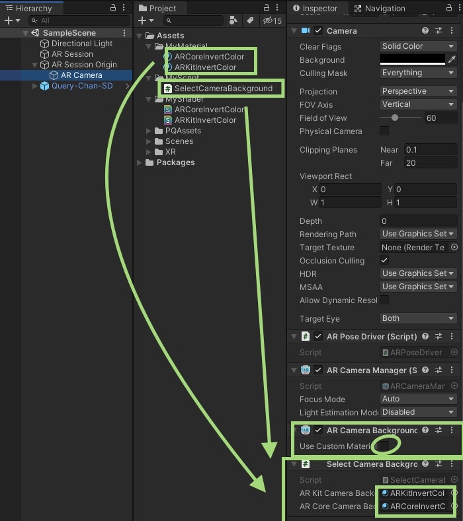The image size is (463, 521).
Task: Open Camera component help reference
Action: pos(425,31)
